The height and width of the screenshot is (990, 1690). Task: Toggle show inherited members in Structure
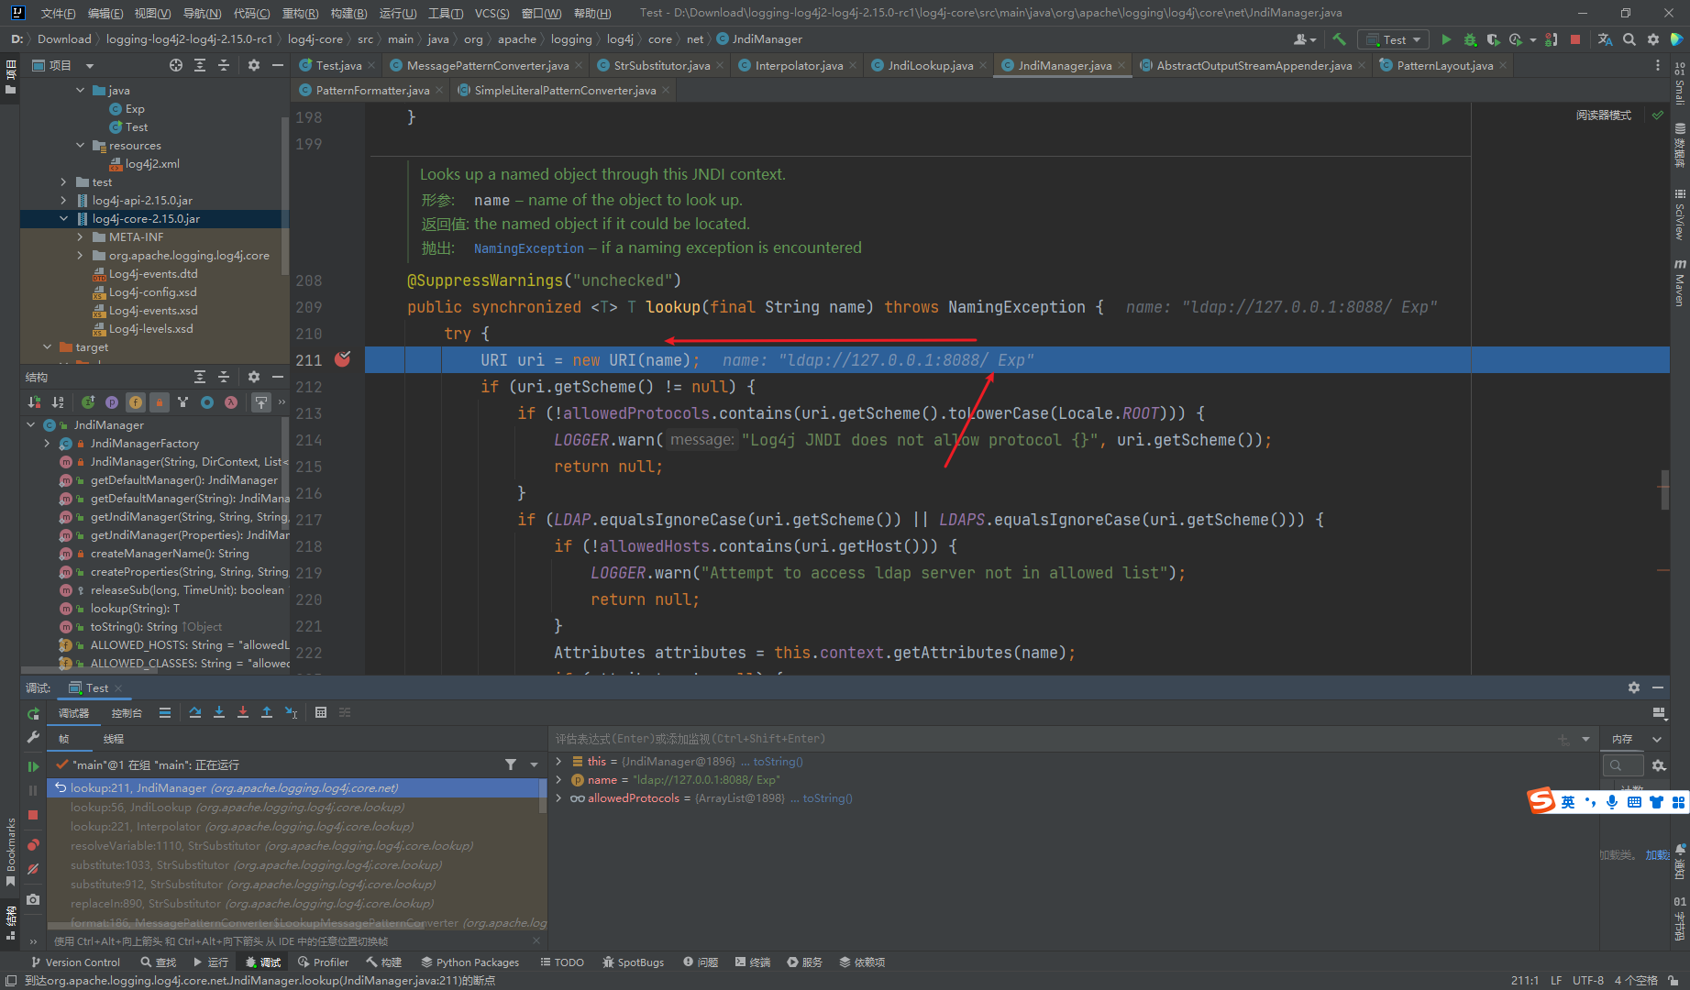tap(88, 401)
